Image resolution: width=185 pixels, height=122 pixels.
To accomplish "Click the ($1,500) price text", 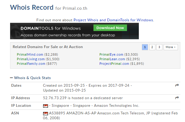I will (x=53, y=59).
